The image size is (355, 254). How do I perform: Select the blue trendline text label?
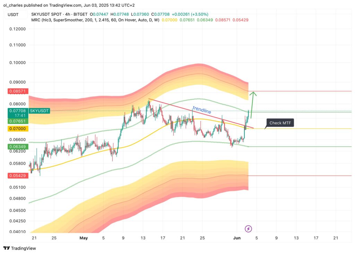click(x=202, y=110)
